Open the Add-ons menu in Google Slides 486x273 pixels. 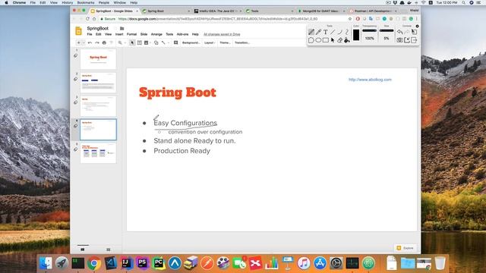pos(182,34)
